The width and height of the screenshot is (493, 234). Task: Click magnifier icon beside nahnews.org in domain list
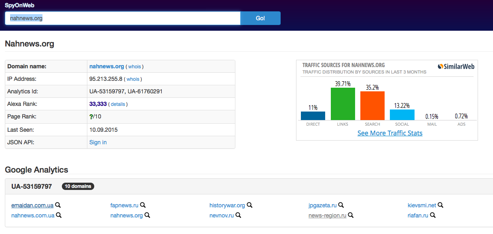tap(147, 215)
